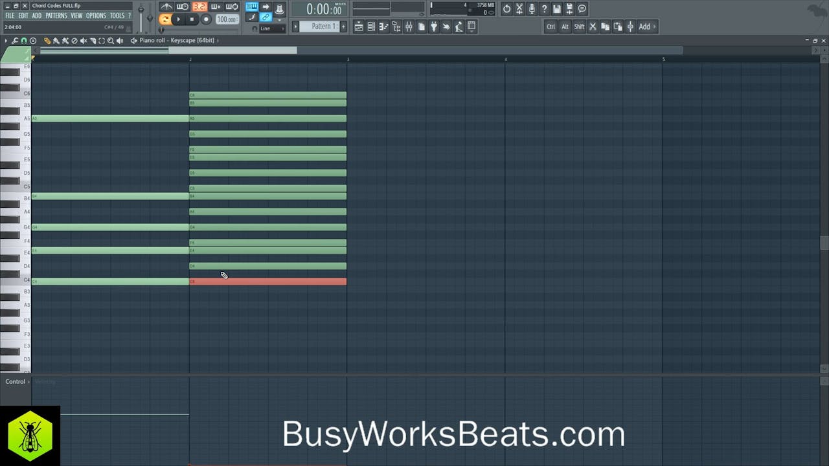Expand the Add shortcut menu

click(x=647, y=27)
